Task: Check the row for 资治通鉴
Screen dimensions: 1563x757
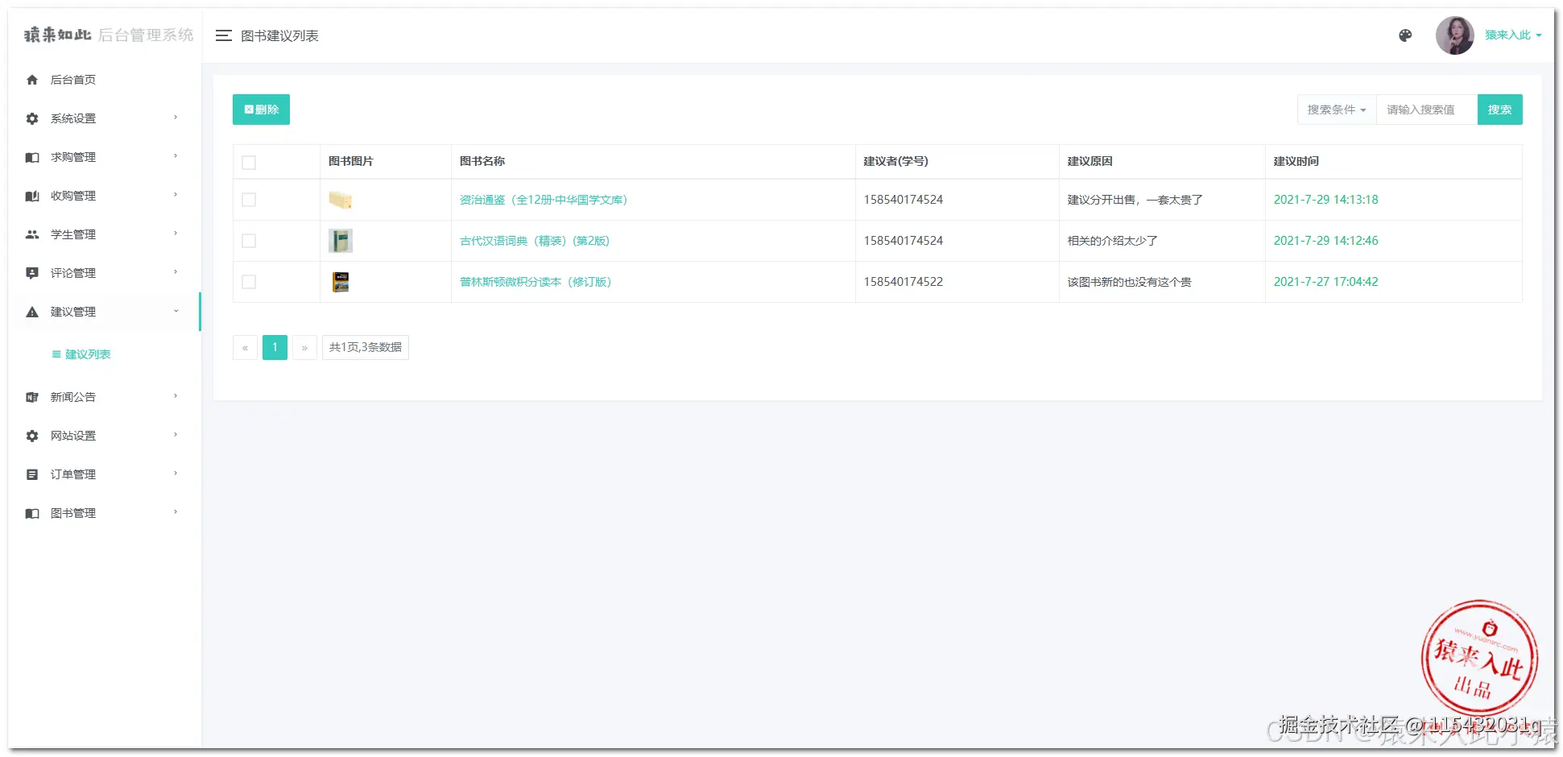Action: pos(249,200)
